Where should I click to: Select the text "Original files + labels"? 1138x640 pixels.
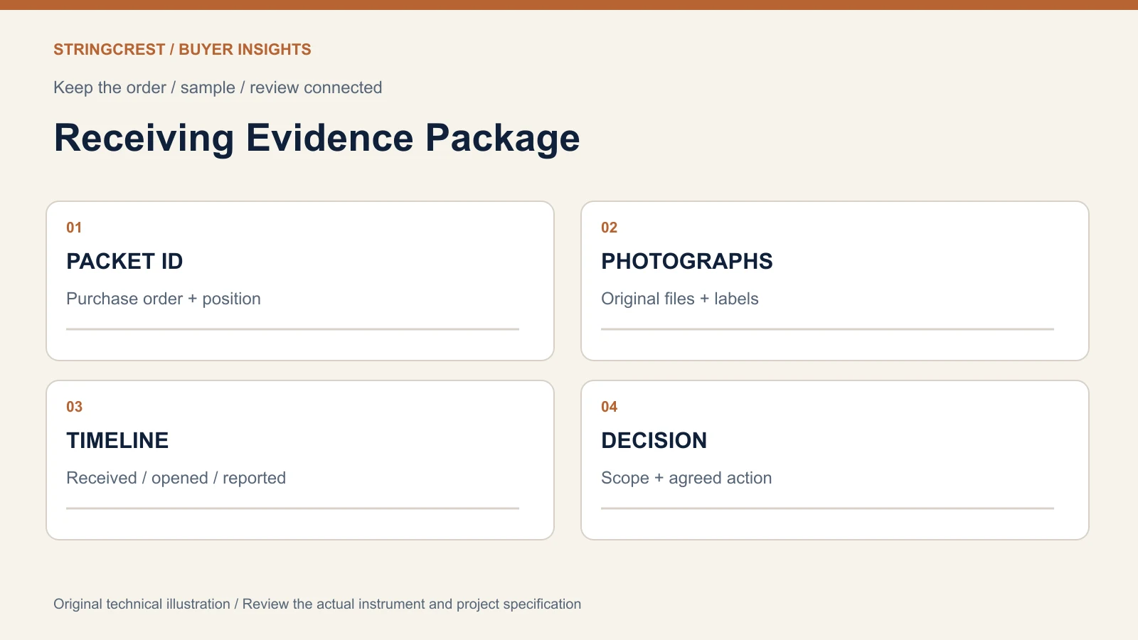coord(680,299)
